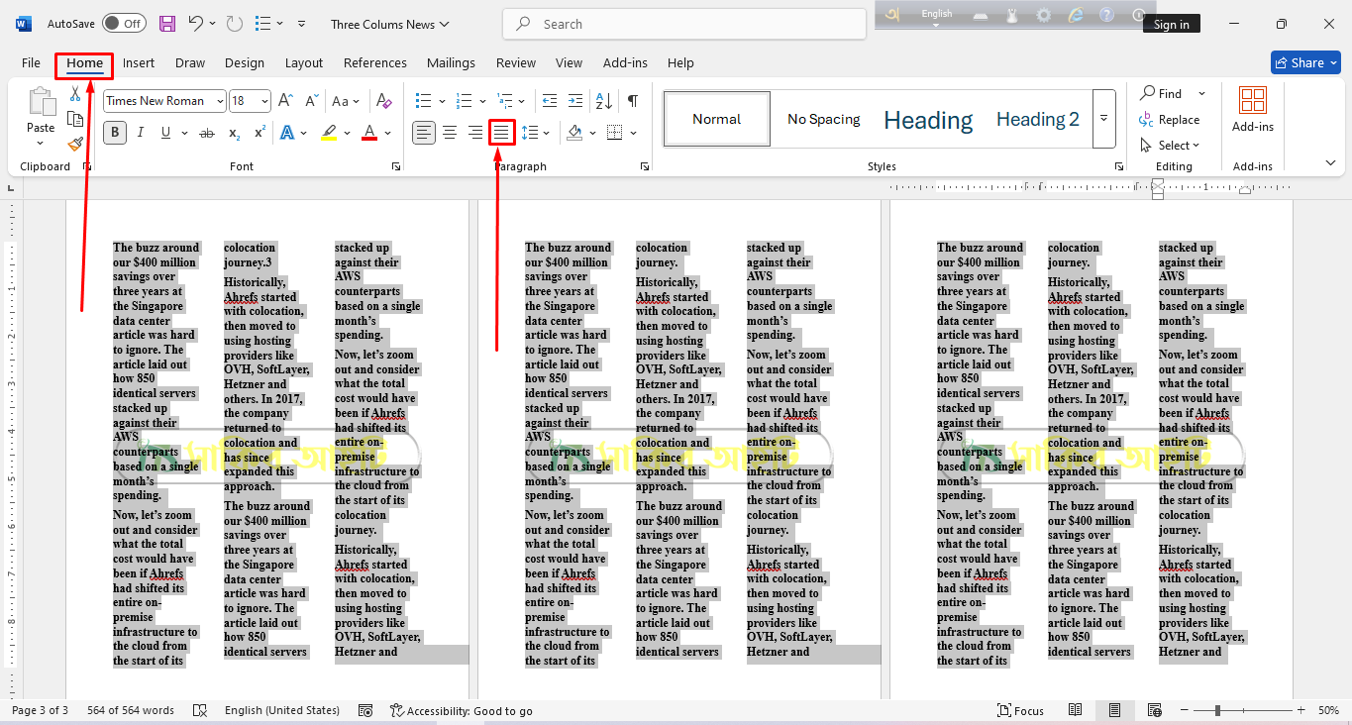Toggle bold formatting

114,132
